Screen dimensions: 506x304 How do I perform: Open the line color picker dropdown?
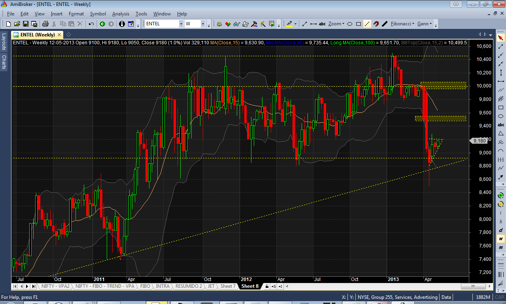[x=296, y=24]
